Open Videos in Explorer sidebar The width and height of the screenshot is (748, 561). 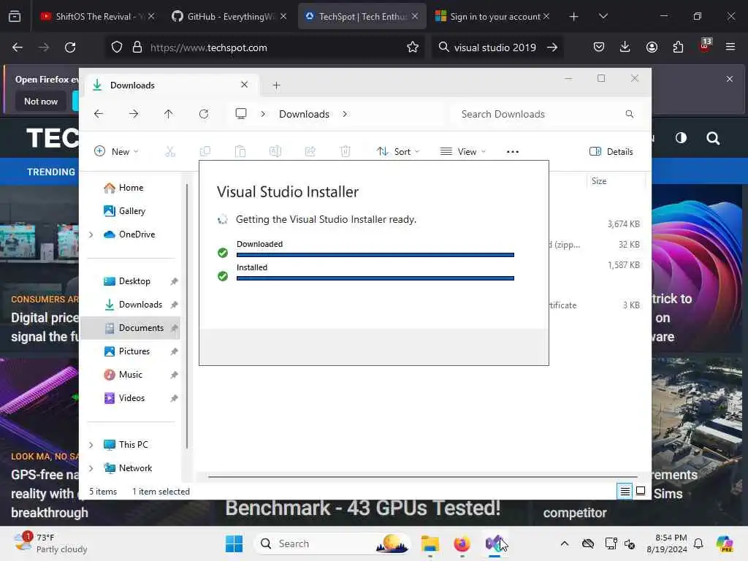131,398
